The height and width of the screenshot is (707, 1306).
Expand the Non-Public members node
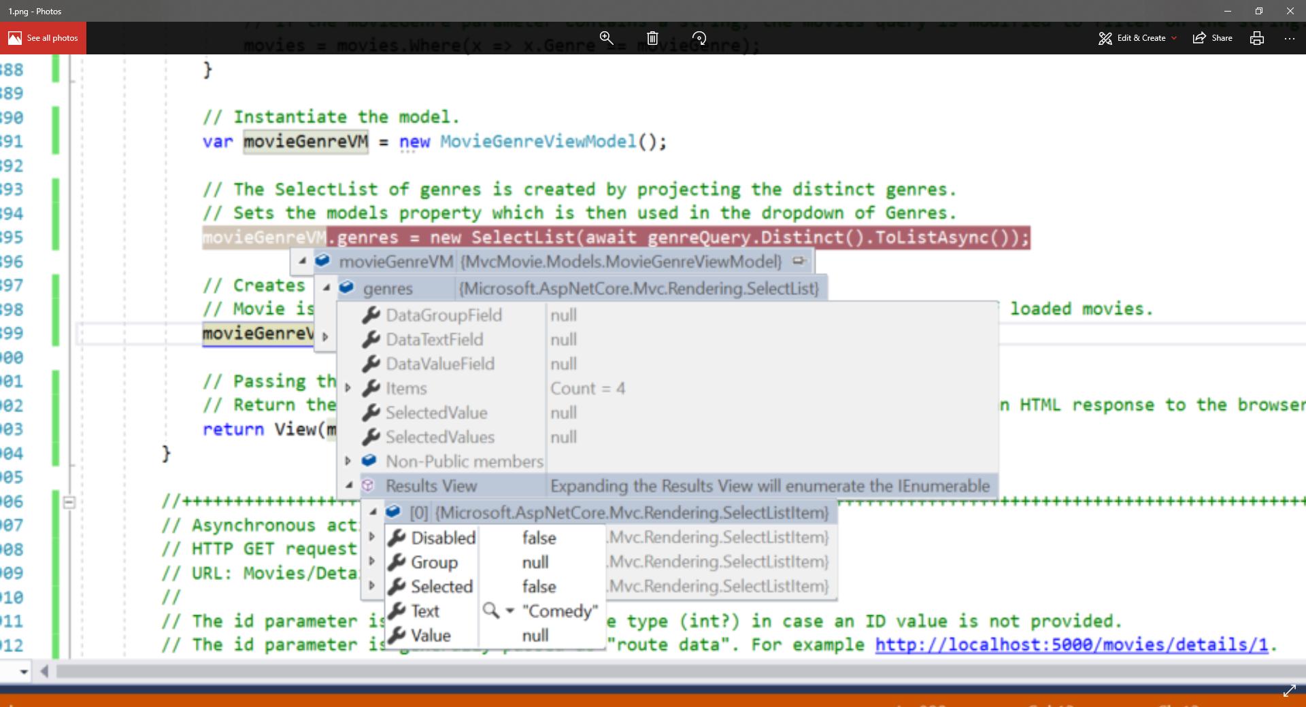(x=348, y=461)
